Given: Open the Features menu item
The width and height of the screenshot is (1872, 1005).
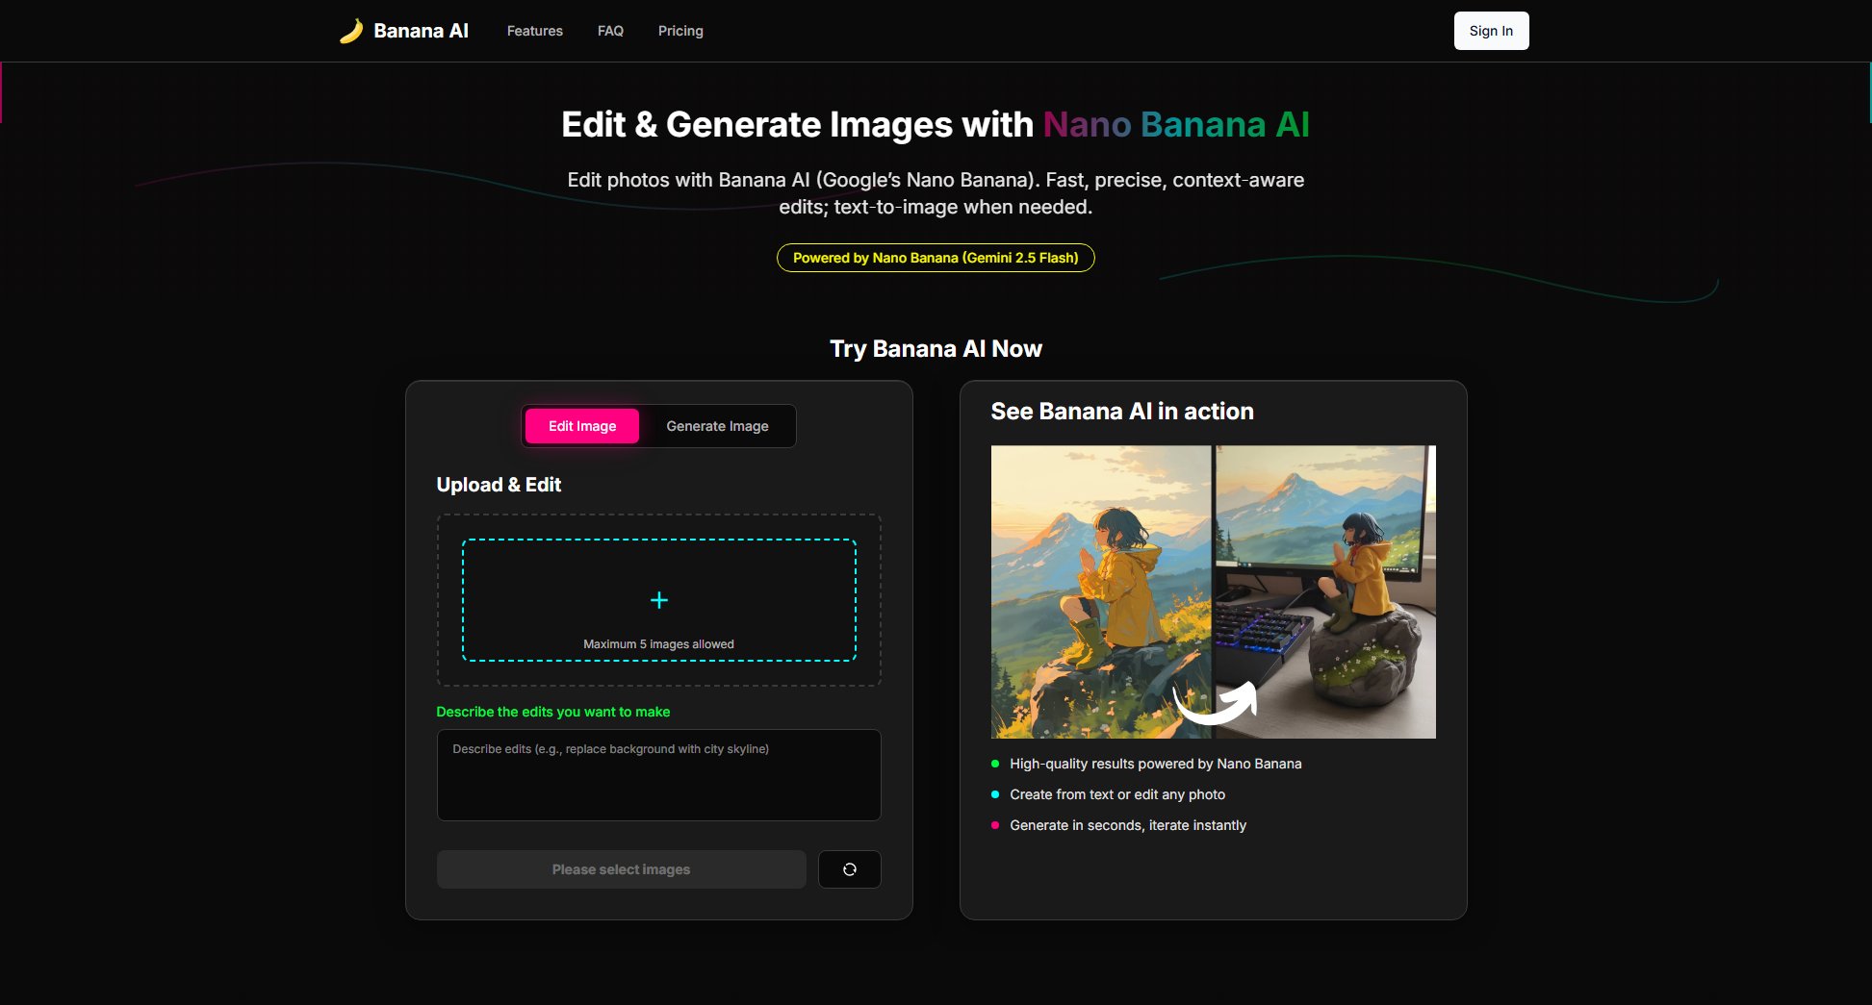Looking at the screenshot, I should click(535, 31).
